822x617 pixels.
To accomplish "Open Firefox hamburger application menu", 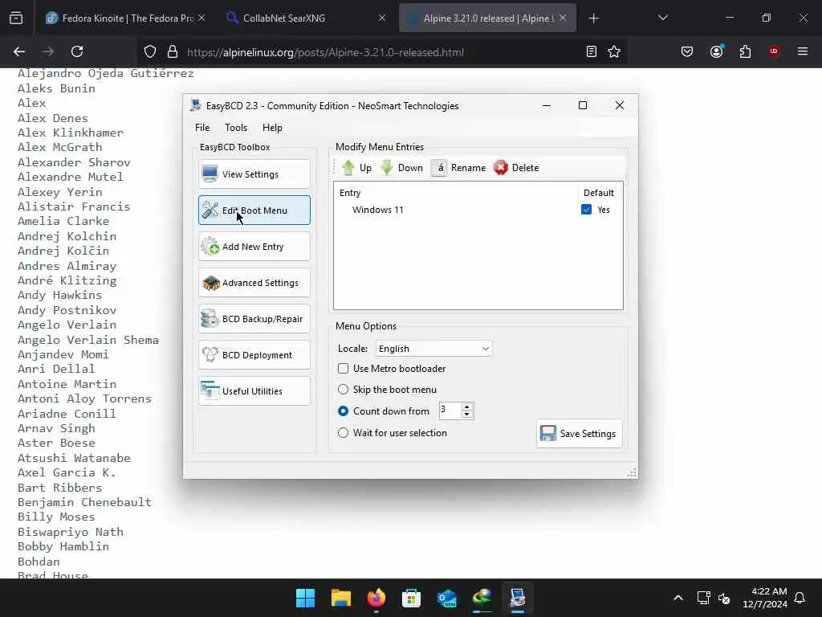I will tap(803, 51).
